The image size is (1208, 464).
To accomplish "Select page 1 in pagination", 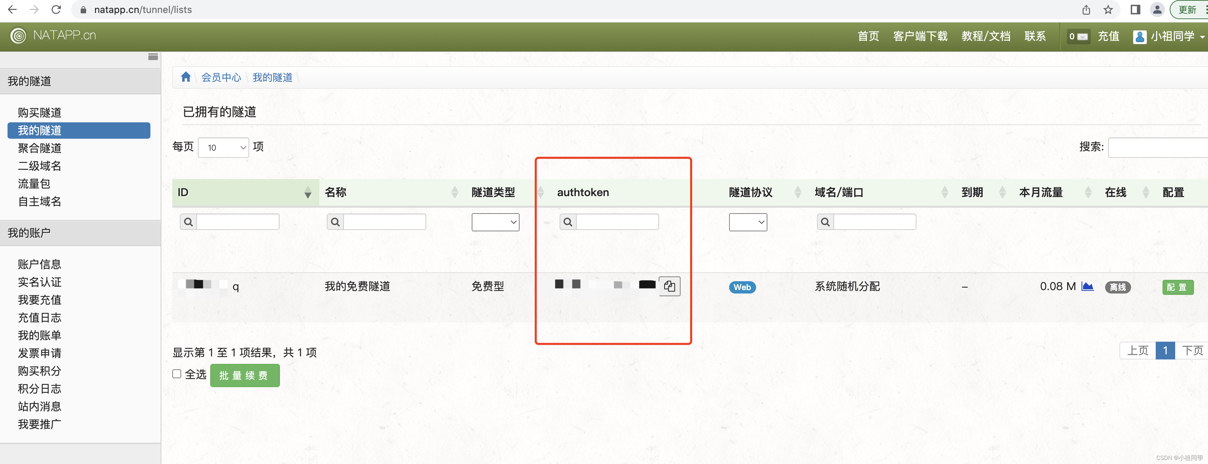I will [x=1165, y=351].
